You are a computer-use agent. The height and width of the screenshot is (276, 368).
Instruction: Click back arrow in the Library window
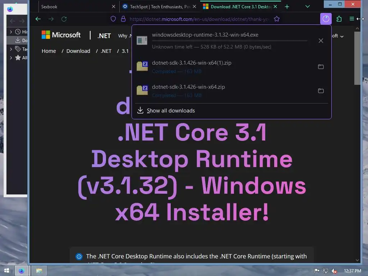click(x=13, y=21)
